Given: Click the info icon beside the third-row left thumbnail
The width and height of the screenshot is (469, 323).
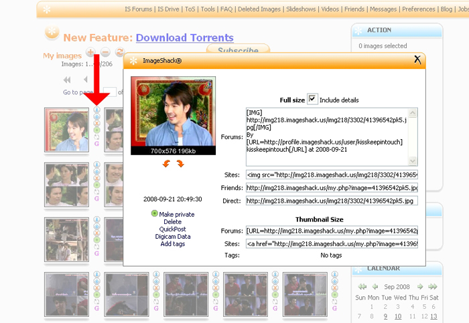Looking at the screenshot, I should (96, 219).
